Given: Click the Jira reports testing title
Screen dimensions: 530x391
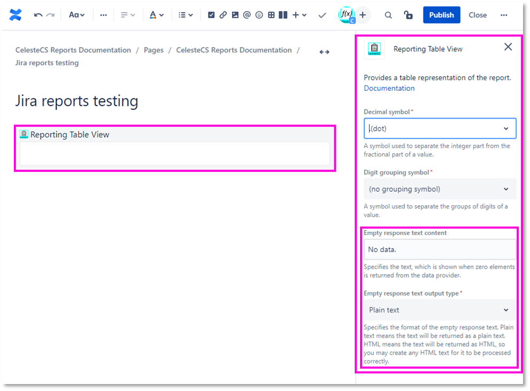Looking at the screenshot, I should pos(76,101).
